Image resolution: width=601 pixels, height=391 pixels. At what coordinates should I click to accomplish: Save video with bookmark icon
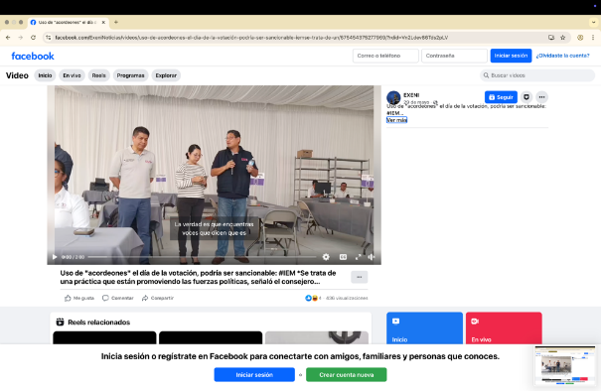(526, 97)
